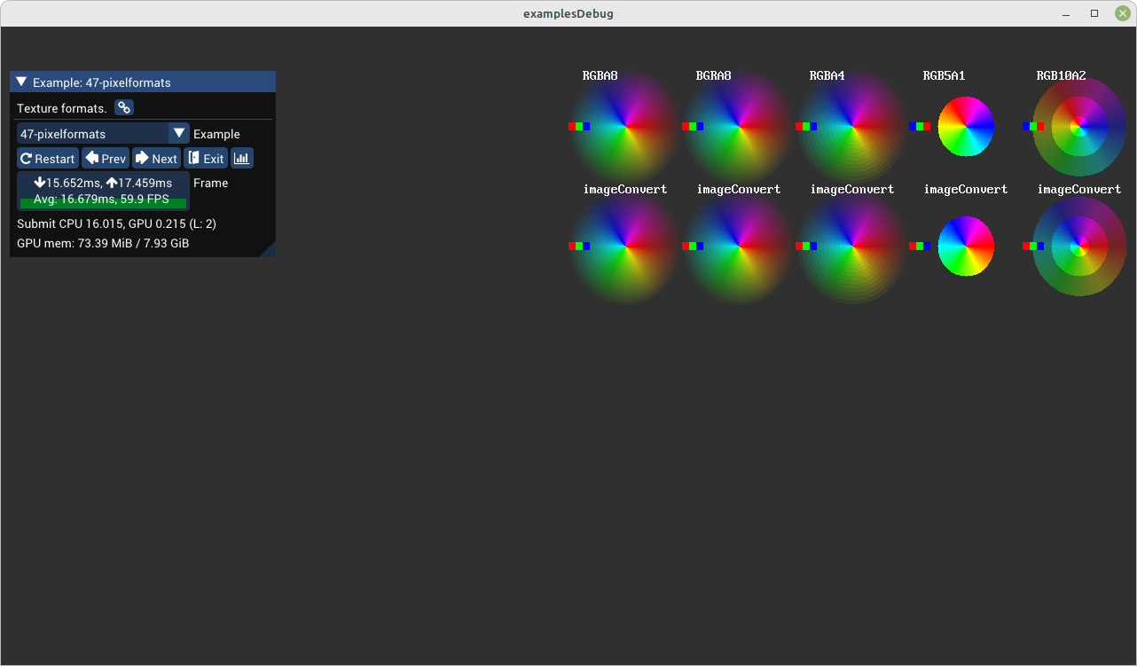Open the performance statistics bar chart icon
Viewport: 1137px width, 666px height.
241,158
